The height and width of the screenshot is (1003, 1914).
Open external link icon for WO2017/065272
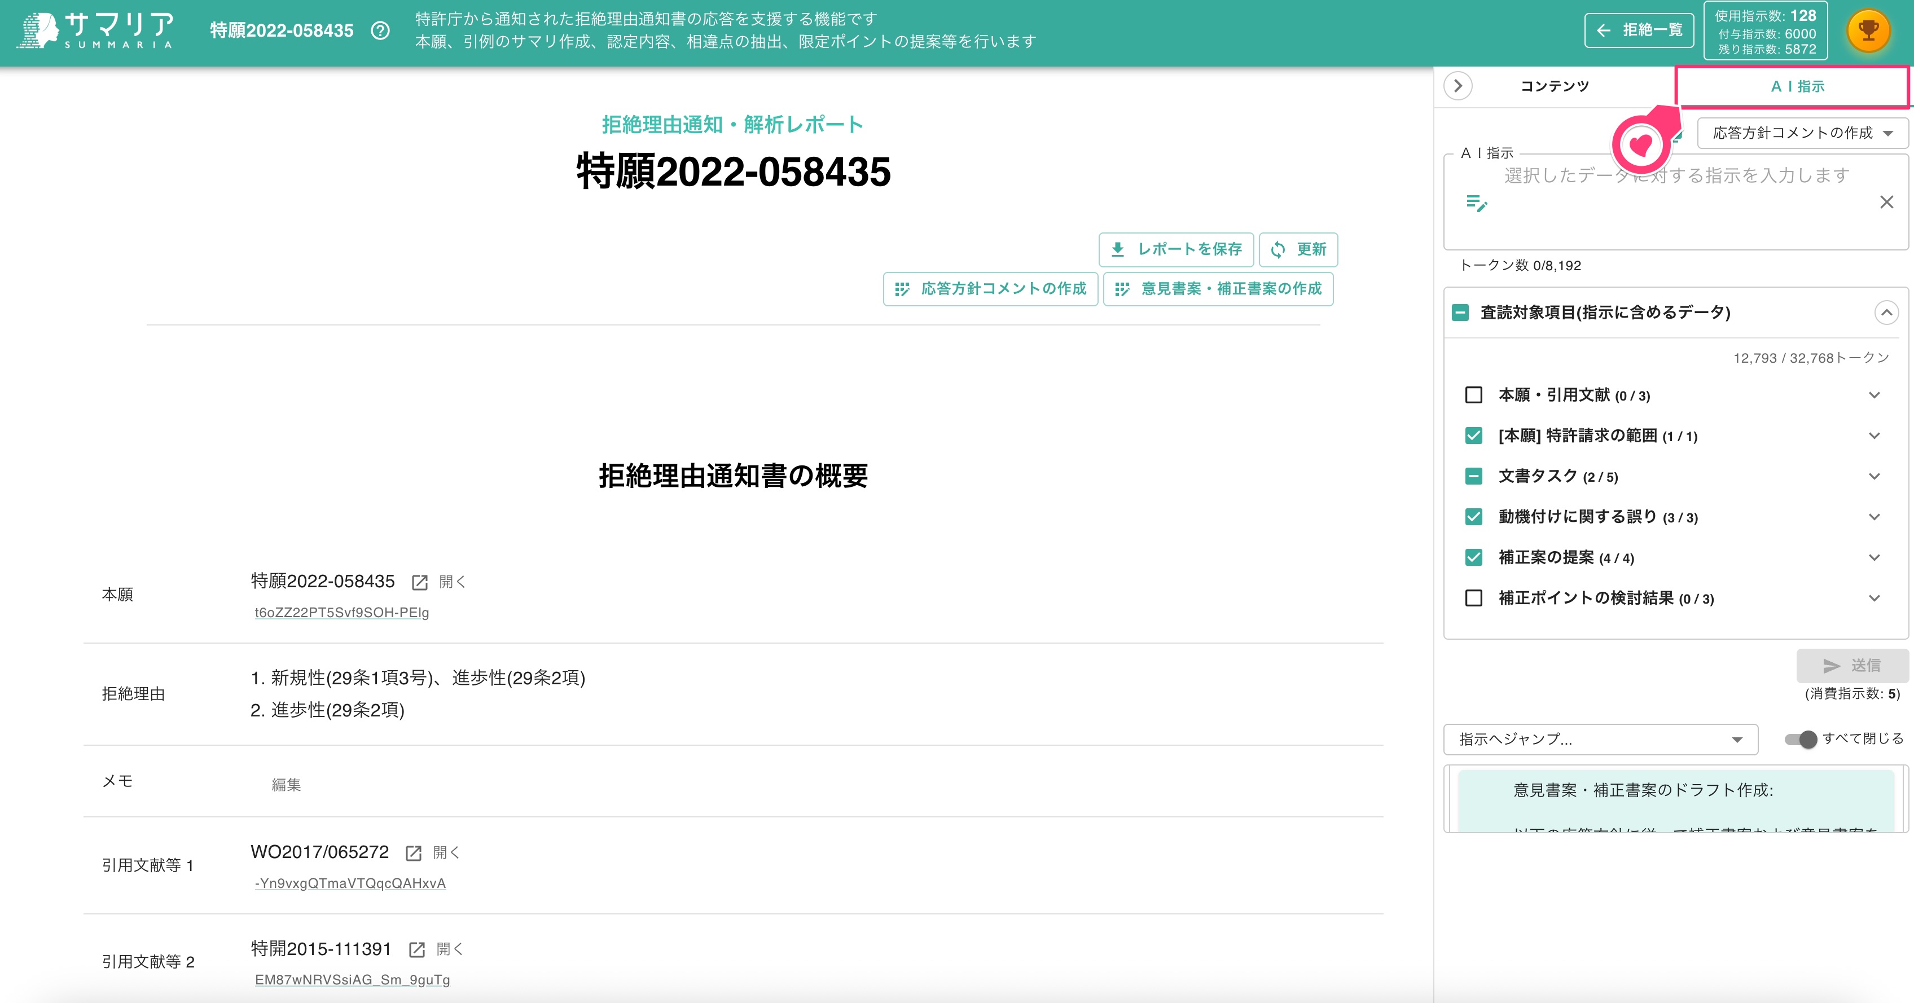point(414,853)
